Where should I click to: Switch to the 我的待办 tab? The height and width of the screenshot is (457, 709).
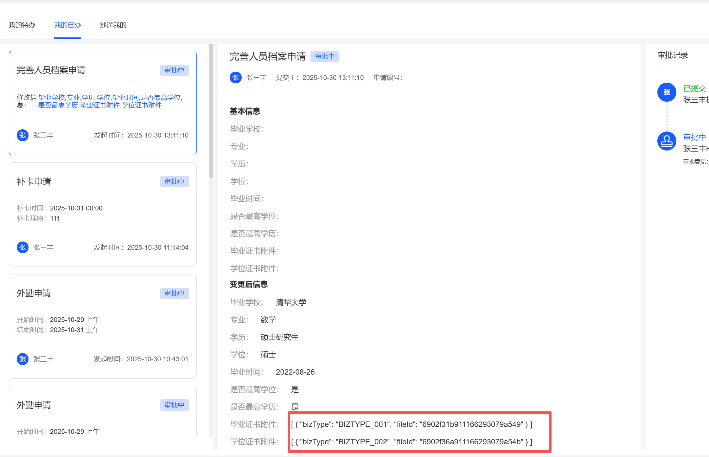22,25
